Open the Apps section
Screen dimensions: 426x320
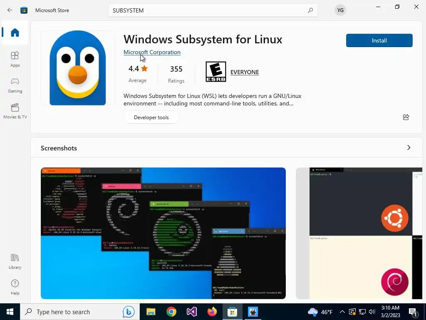[15, 59]
